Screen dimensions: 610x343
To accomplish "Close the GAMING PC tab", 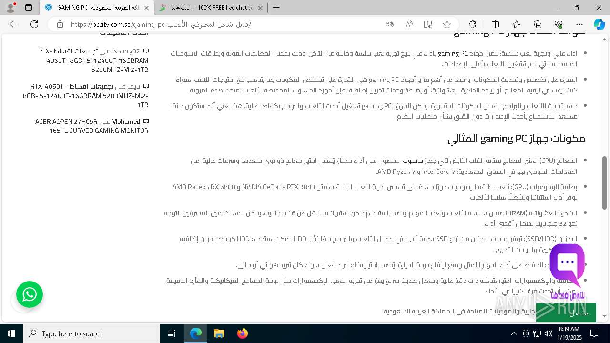I will [146, 8].
